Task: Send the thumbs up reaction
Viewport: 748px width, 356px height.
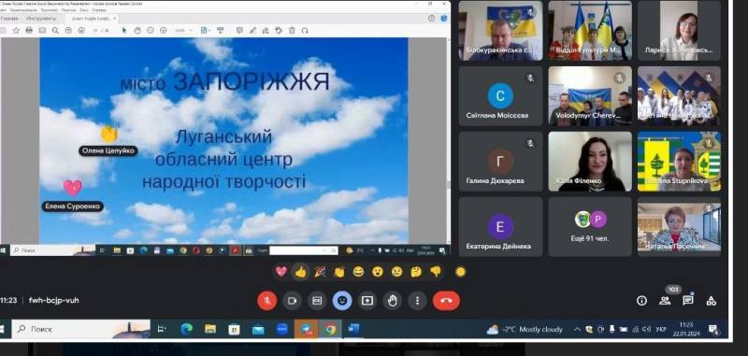Action: 300,272
